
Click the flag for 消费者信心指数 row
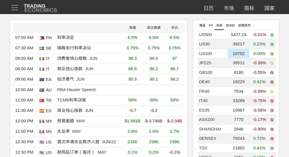(x=42, y=59)
